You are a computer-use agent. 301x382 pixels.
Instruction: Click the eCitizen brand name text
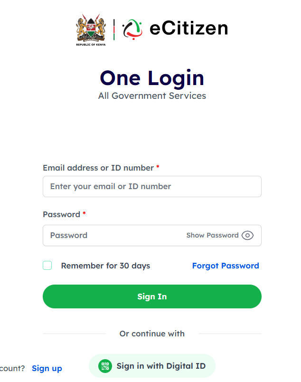[188, 29]
